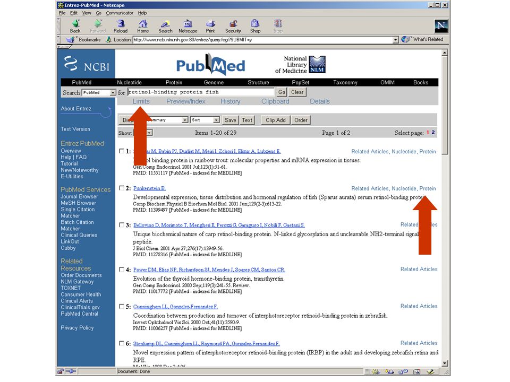Click the National Library of Medicine logo
510x382 pixels.
click(x=317, y=64)
